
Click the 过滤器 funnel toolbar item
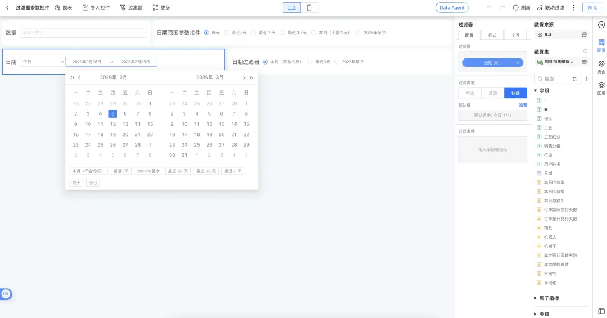[131, 8]
